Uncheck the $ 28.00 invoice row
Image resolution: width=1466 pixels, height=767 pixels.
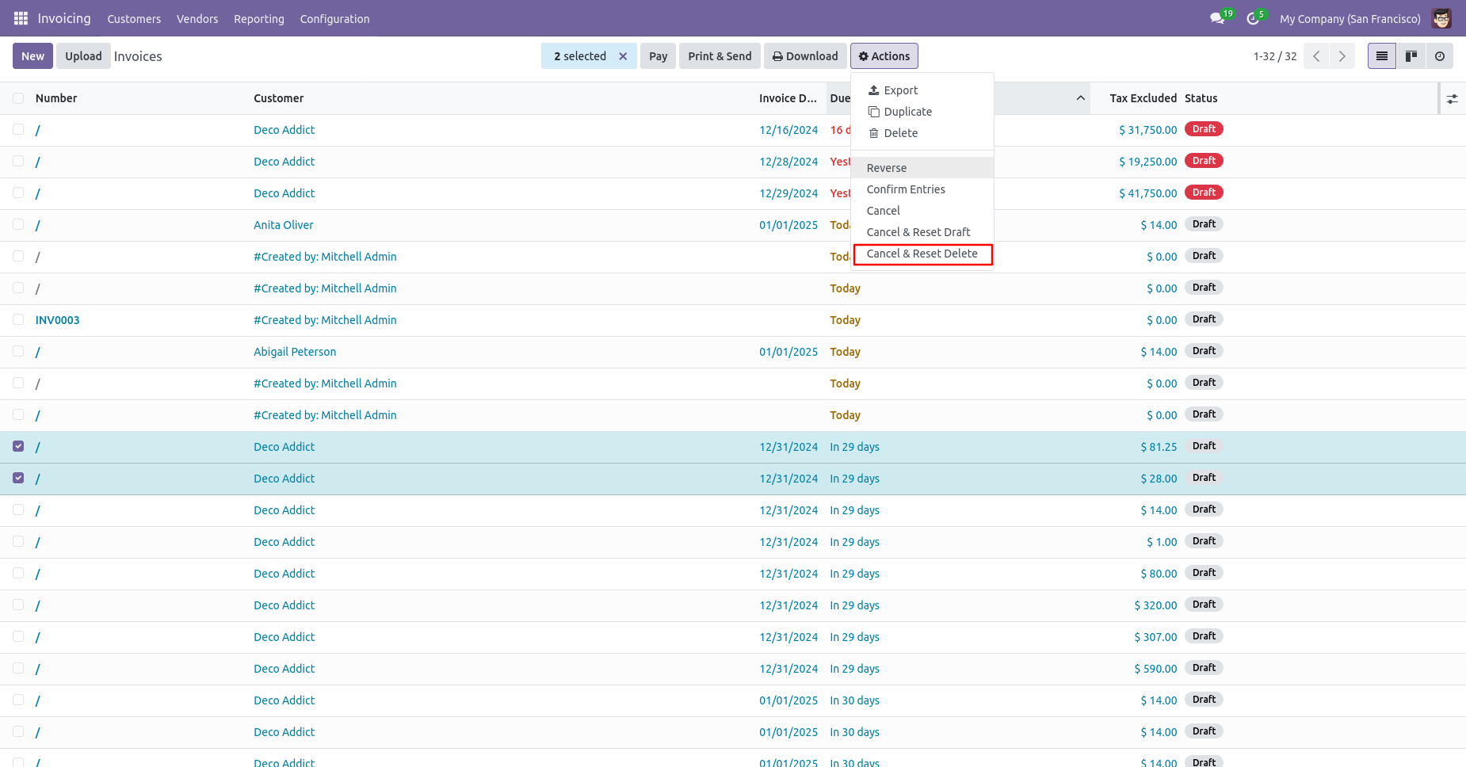(x=18, y=478)
